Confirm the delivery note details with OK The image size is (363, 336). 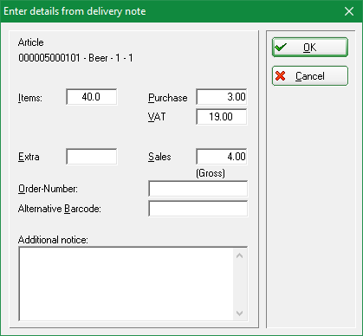point(310,47)
